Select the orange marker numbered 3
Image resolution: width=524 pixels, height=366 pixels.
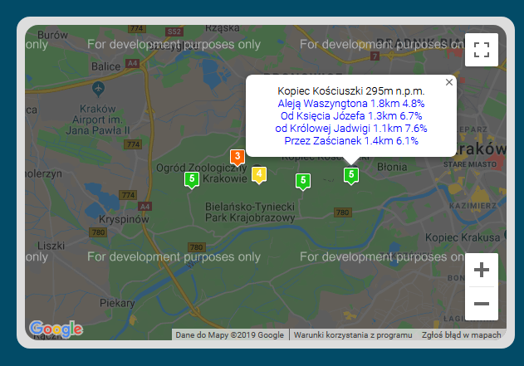pos(238,157)
